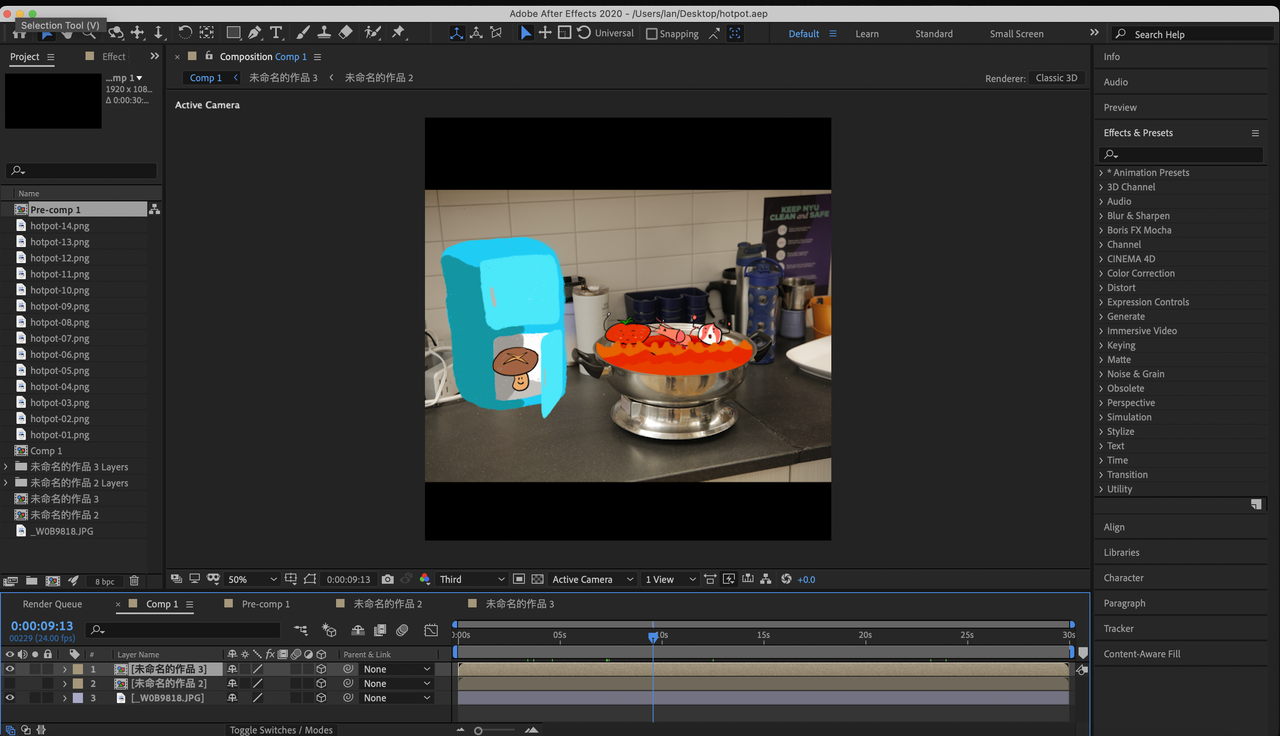Click the layer 3 label color swatch
Image resolution: width=1280 pixels, height=736 pixels.
click(78, 698)
